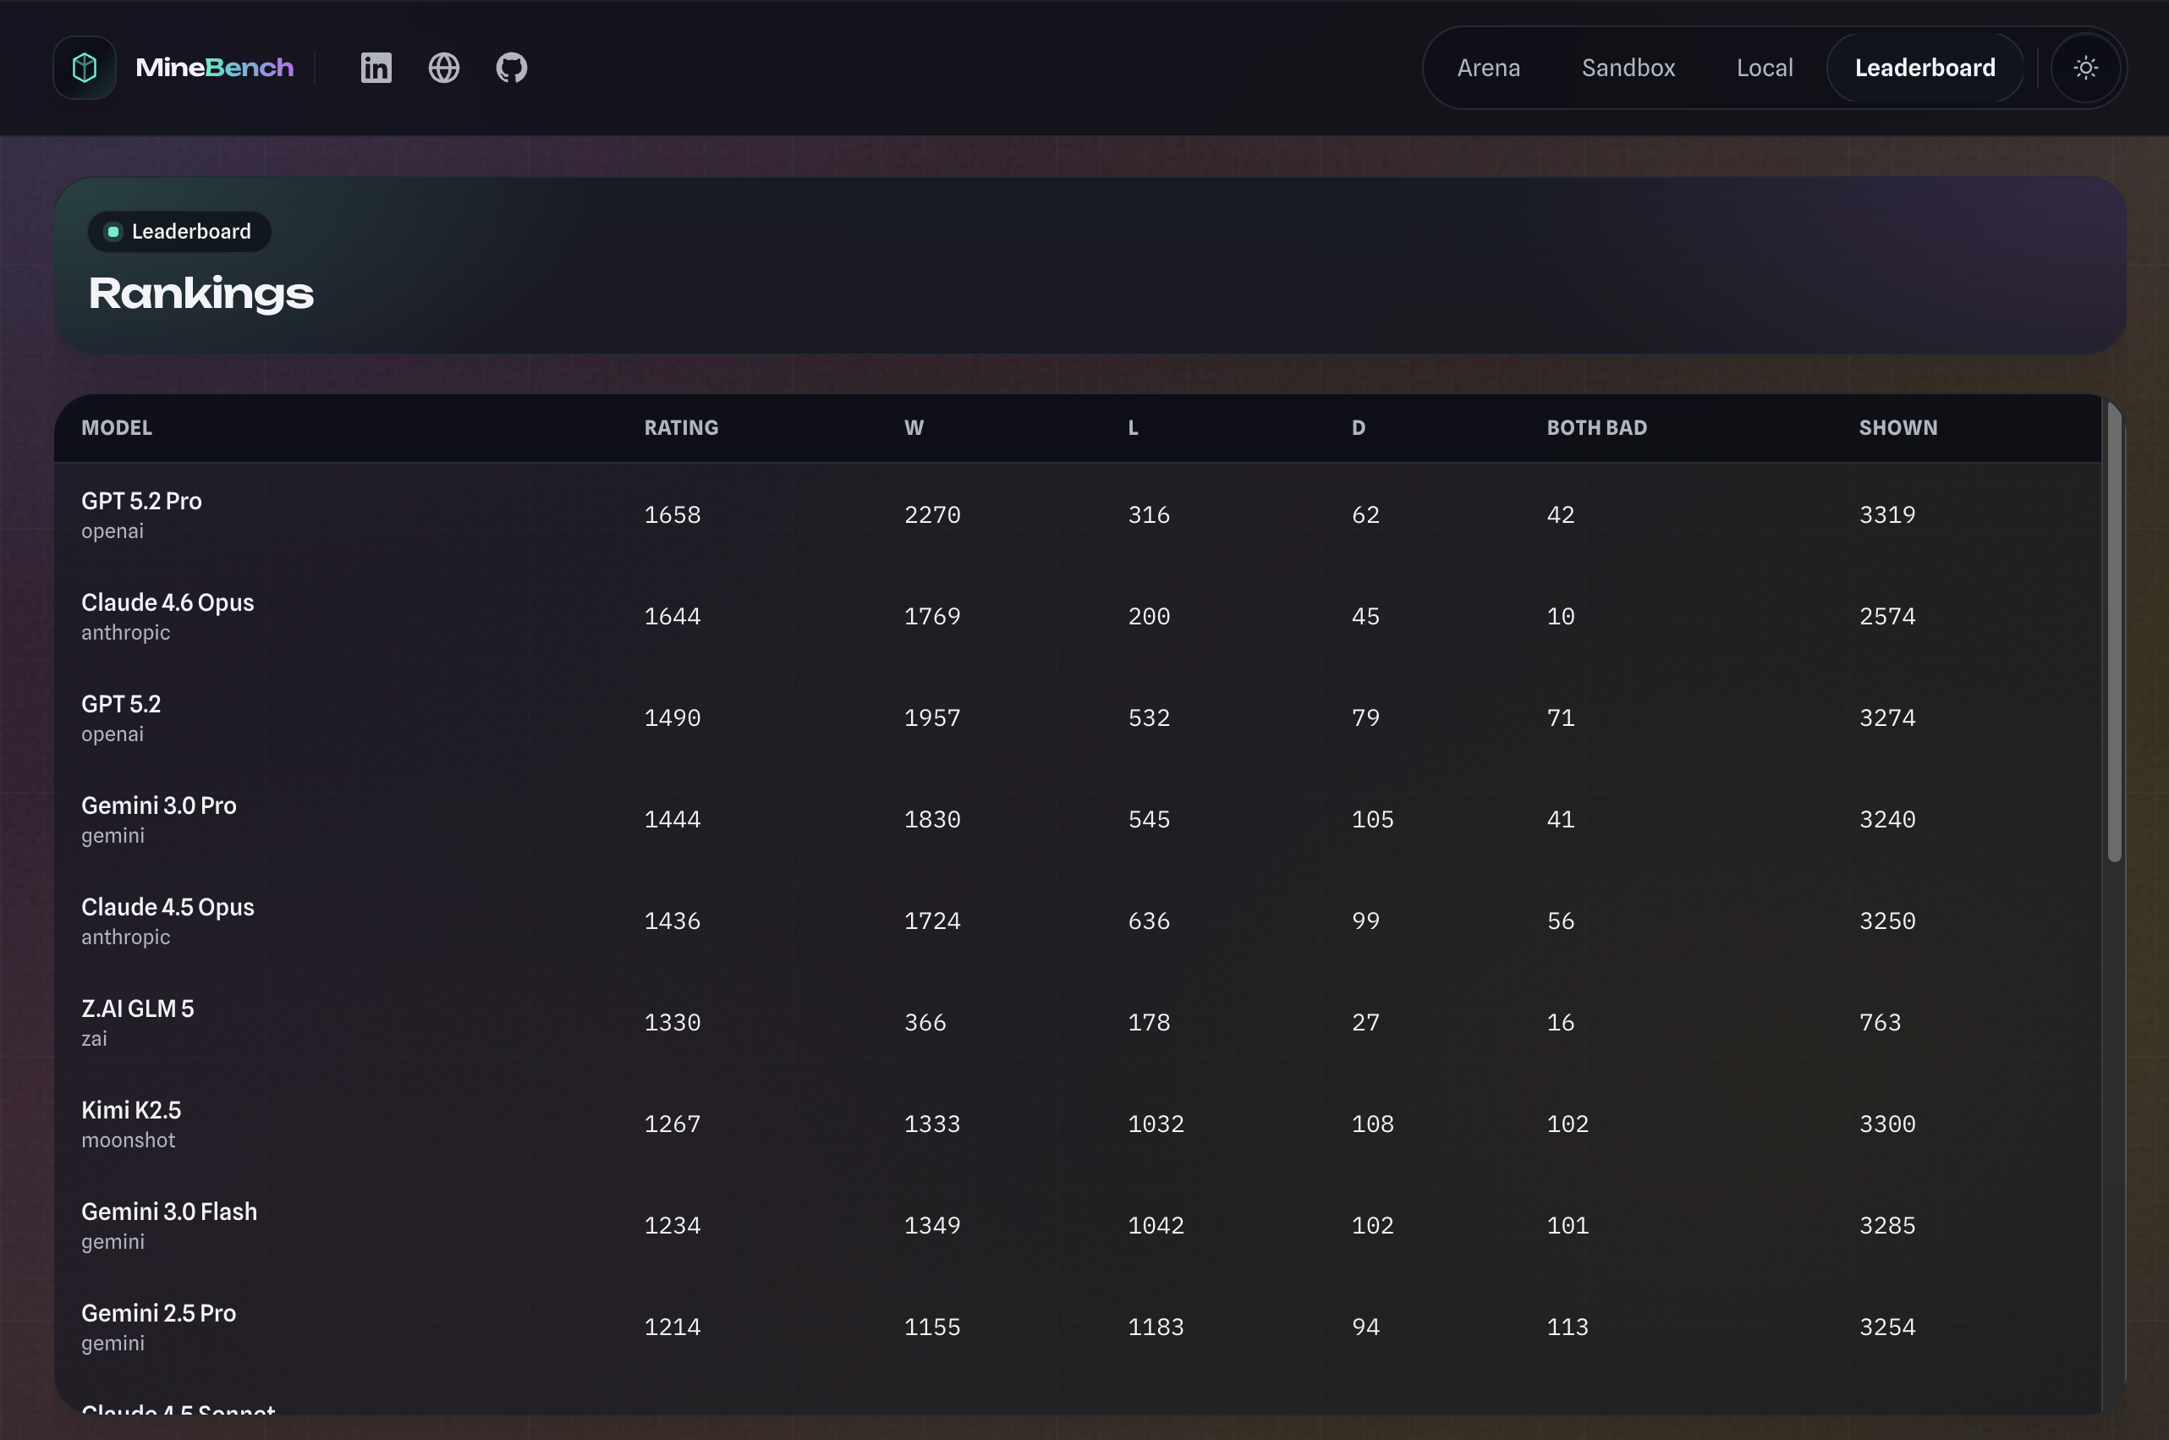Select the GPT 5.2 Pro model name
The image size is (2169, 1440).
click(141, 501)
